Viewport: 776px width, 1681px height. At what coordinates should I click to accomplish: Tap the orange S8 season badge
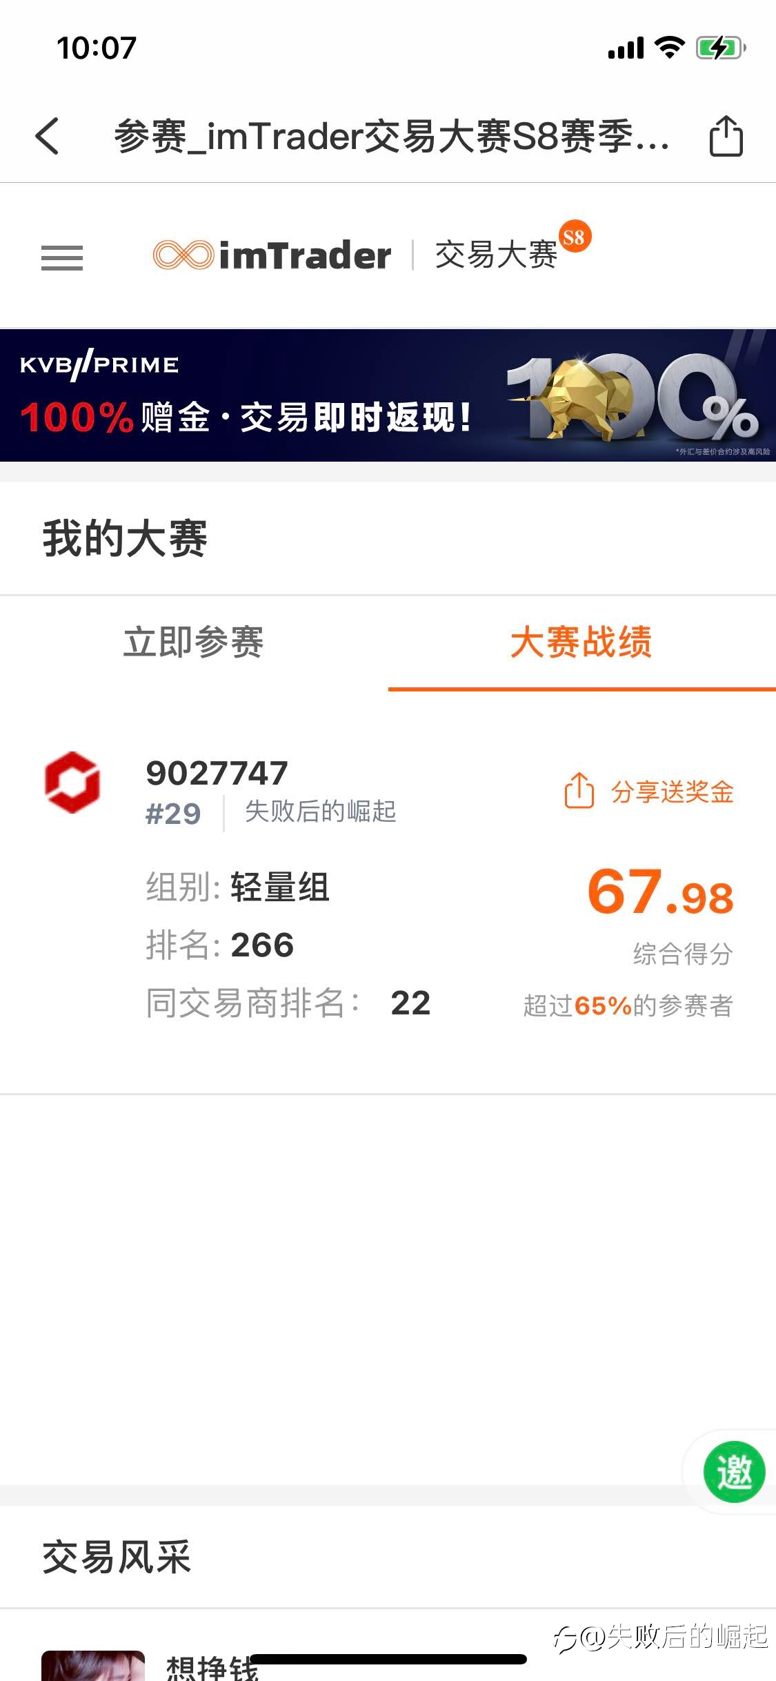pos(574,237)
